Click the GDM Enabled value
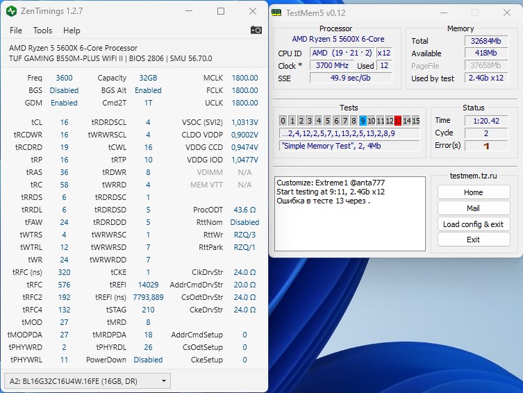Screen dimensions: 523x393 [64, 103]
